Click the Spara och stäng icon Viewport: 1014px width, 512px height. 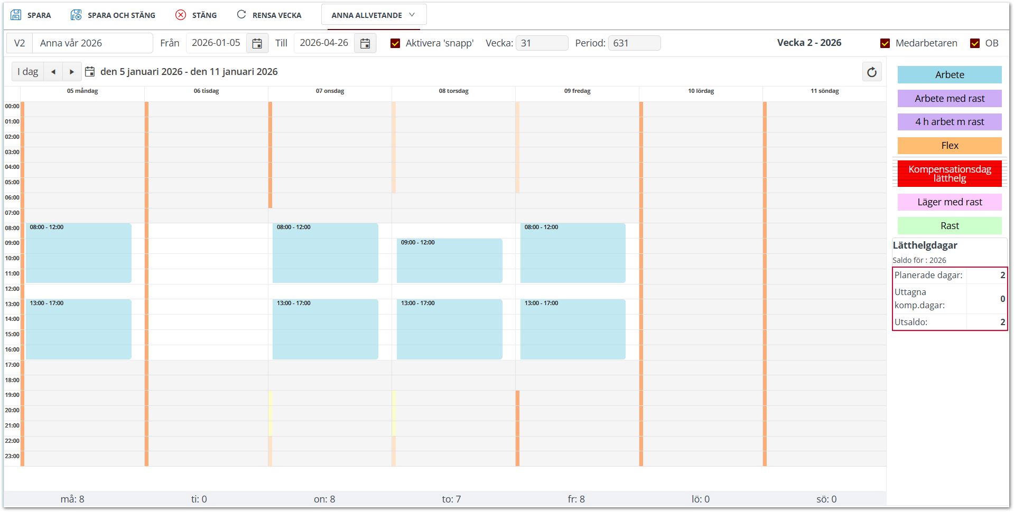point(76,15)
